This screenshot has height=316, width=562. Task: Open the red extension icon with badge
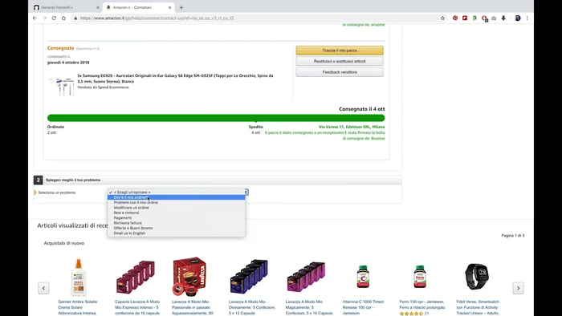coord(485,18)
